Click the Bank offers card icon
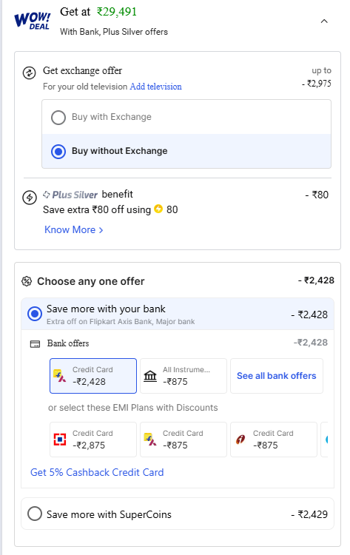The image size is (350, 555). point(35,344)
